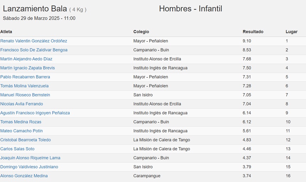Open Mateo Camacho Potín profile link
This screenshot has height=182, width=306.
tap(21, 131)
